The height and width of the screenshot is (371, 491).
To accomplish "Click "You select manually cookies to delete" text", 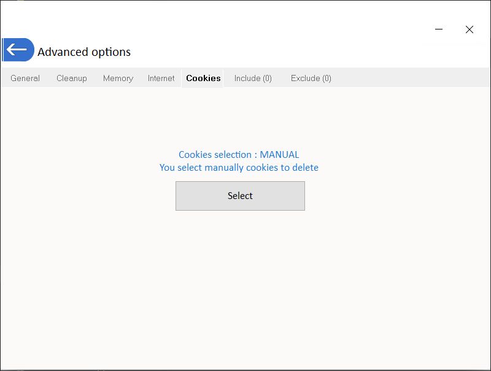I will tap(239, 168).
